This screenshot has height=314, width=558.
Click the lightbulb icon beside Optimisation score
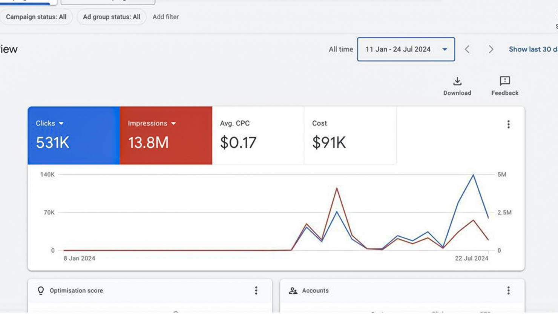41,290
